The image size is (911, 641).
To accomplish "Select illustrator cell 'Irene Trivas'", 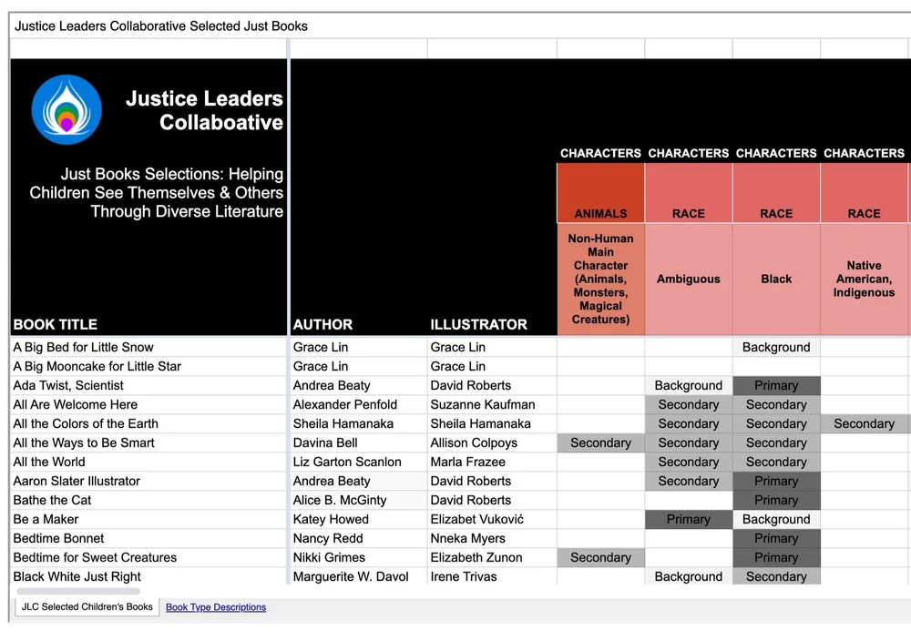I will [492, 576].
